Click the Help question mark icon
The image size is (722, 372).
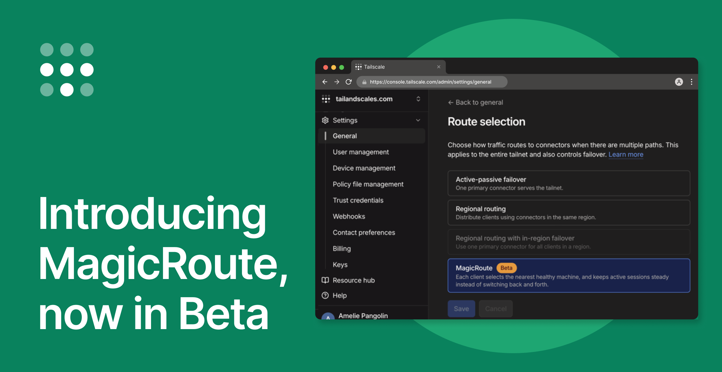325,295
